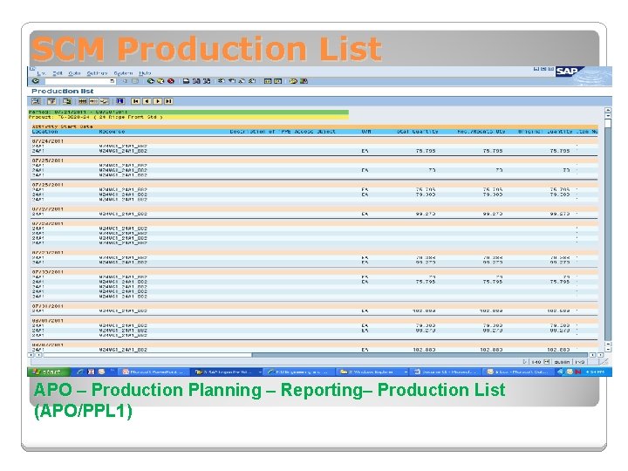628x471 pixels.
Task: Click the Generate Shortcut icon
Action: click(x=277, y=81)
